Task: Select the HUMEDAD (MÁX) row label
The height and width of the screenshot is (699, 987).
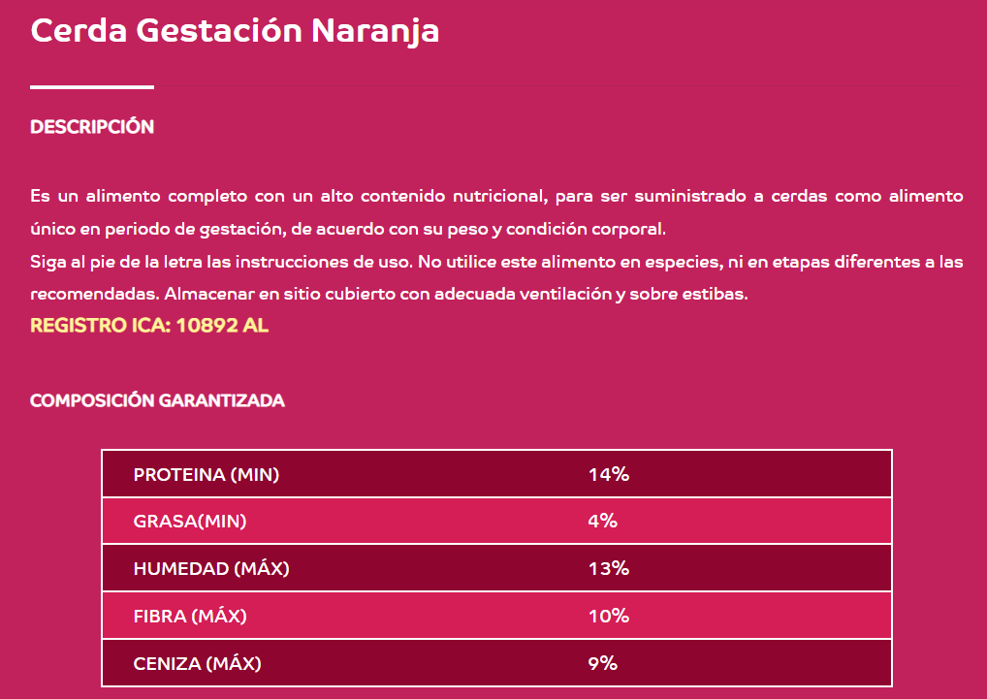Action: pos(211,569)
